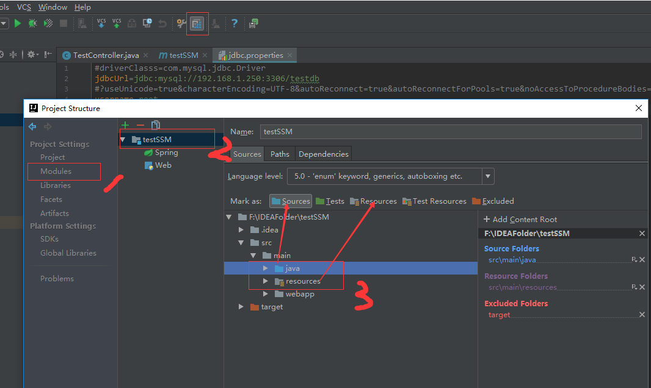Remove content root F:\IDEAFolder\testSSM
The image size is (651, 388).
(642, 234)
